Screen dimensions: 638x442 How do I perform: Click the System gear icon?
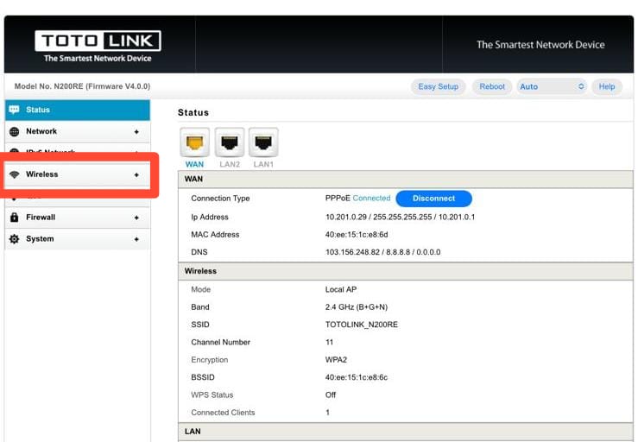point(14,239)
